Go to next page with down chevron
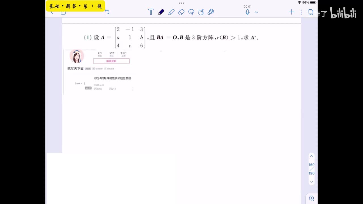 click(x=311, y=182)
